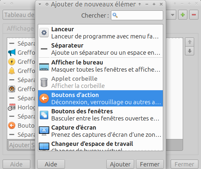Open the Tableau de bord dropdown

pyautogui.click(x=19, y=15)
